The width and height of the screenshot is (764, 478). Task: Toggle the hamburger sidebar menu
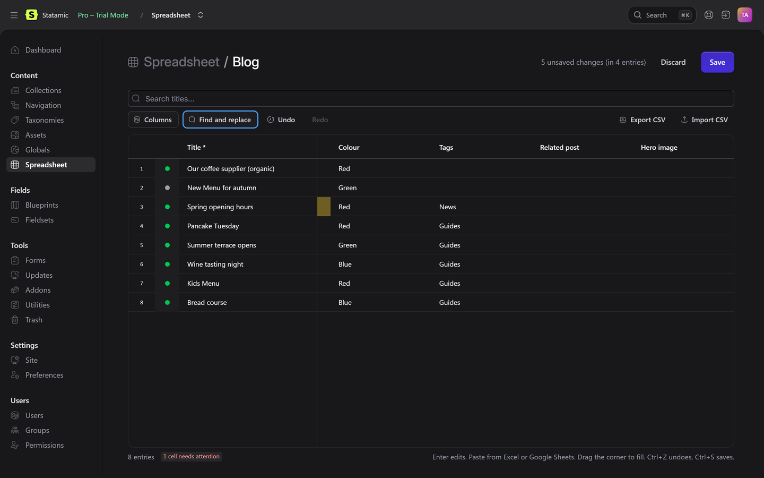tap(14, 15)
